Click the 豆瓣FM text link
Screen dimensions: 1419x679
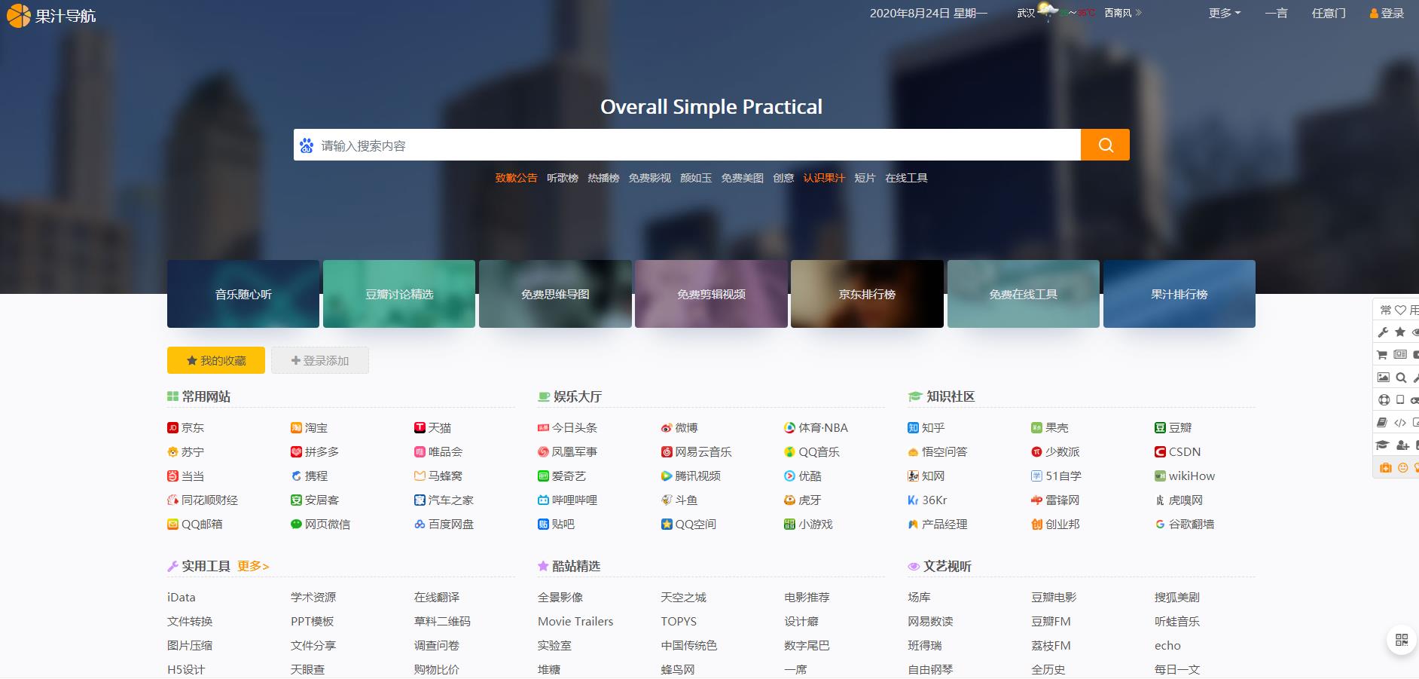1051,621
